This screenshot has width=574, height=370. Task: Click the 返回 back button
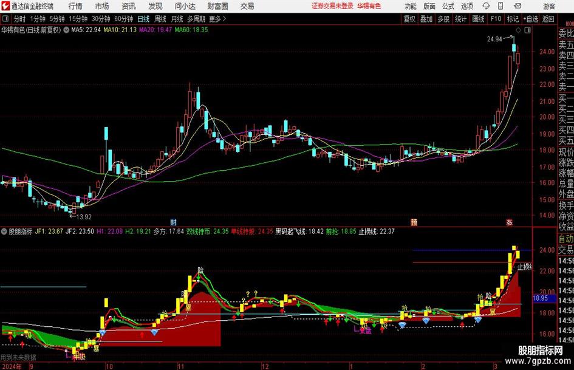[548, 19]
